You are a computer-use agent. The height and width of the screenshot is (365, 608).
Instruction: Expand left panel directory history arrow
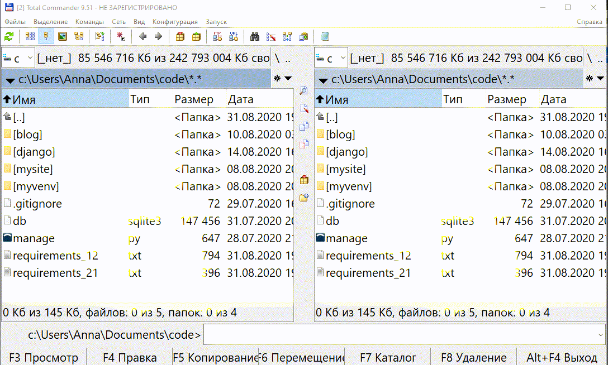(x=288, y=79)
